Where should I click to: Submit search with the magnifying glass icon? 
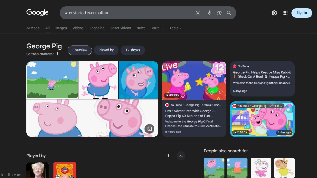[x=229, y=13]
